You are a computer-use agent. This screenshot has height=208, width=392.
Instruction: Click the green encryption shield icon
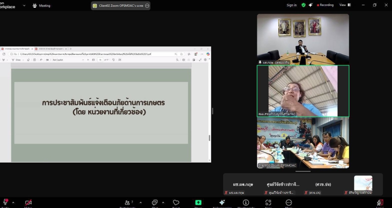click(303, 5)
